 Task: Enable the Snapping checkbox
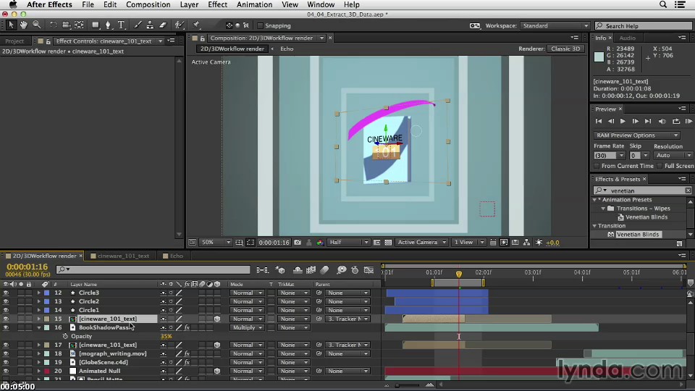[x=258, y=26]
